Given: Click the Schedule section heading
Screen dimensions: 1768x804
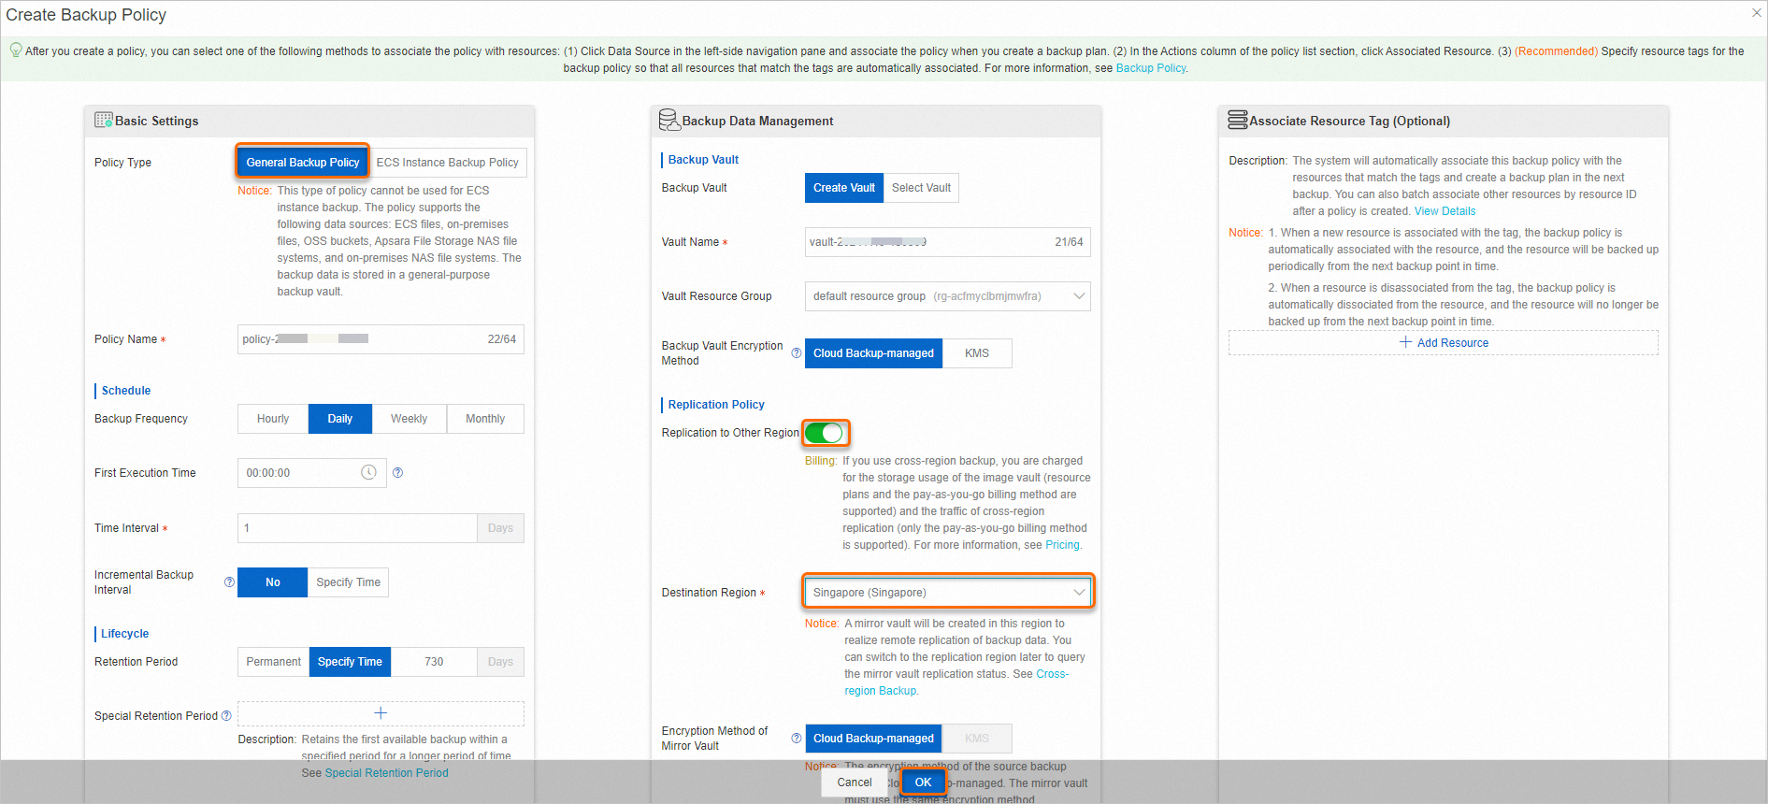Looking at the screenshot, I should pyautogui.click(x=126, y=391).
